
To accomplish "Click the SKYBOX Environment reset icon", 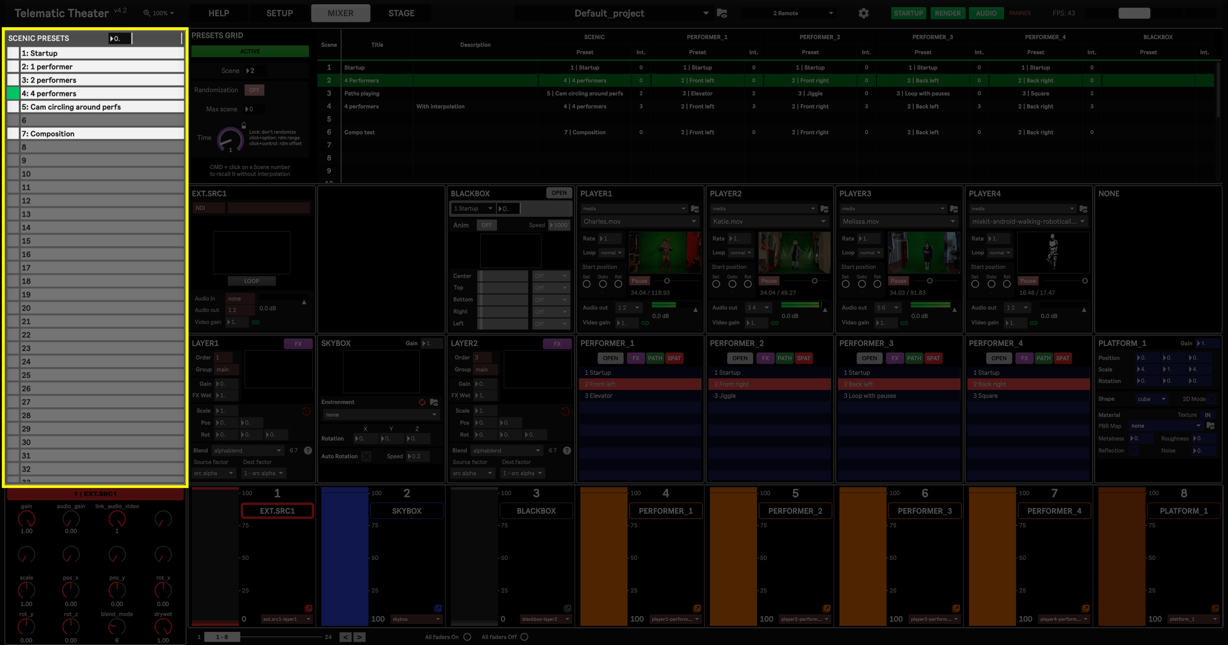I will (422, 402).
